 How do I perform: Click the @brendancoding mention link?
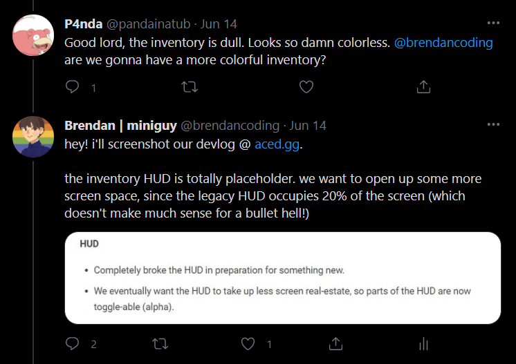(443, 42)
